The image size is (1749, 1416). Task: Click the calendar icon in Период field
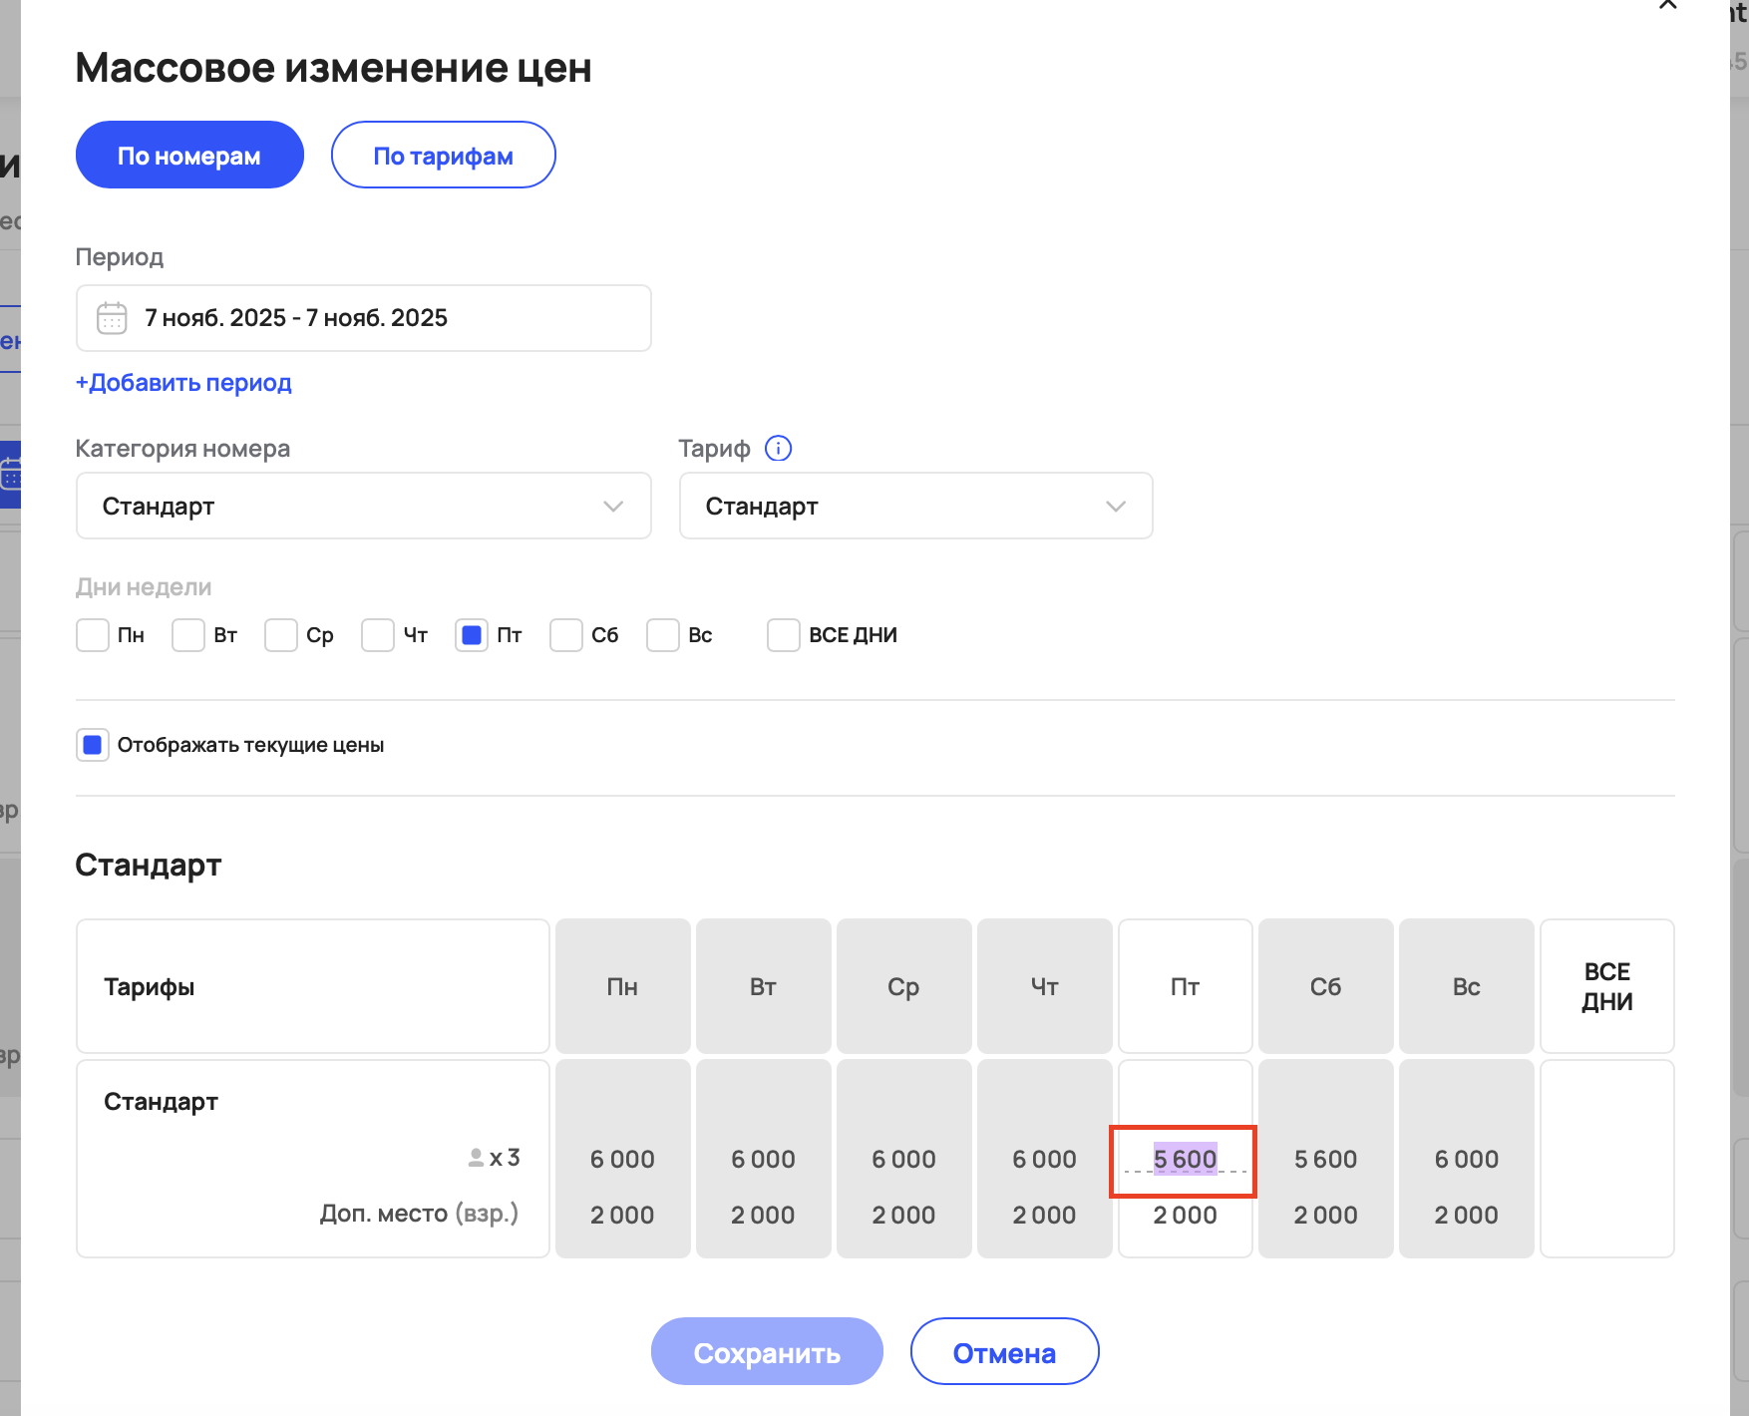pos(112,318)
